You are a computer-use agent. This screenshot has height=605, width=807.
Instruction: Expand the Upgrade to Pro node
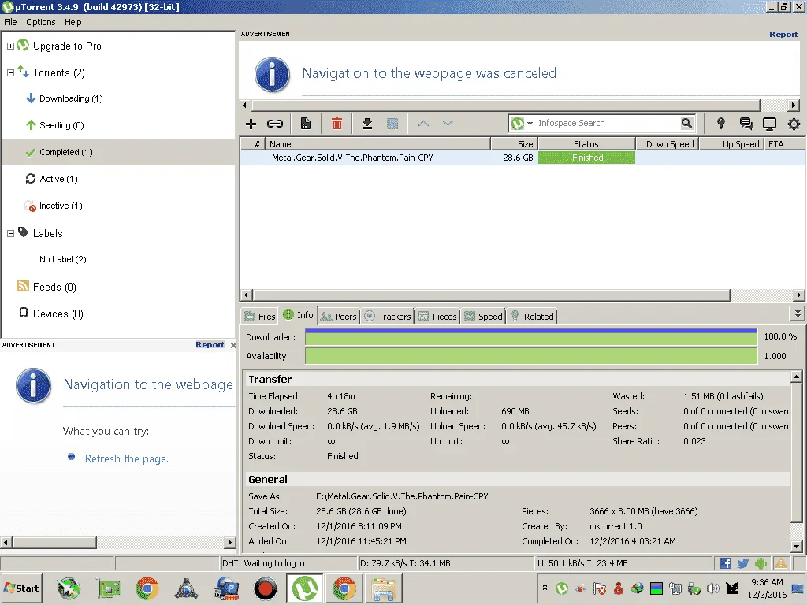point(10,46)
